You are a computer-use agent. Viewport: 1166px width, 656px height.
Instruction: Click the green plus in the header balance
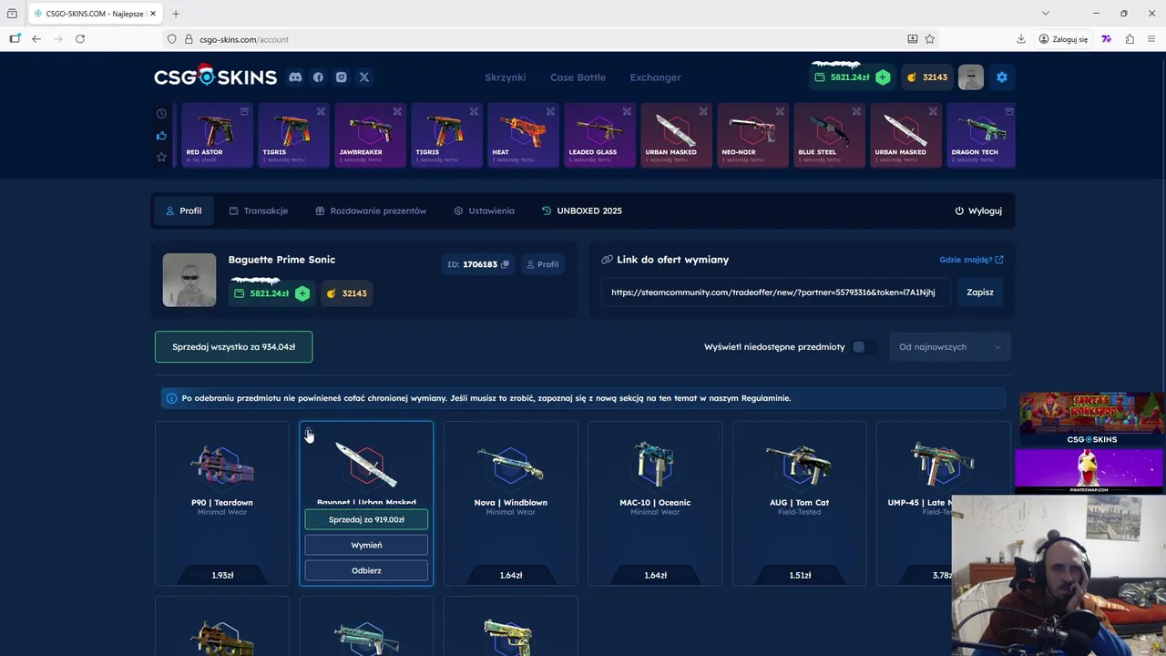point(883,77)
